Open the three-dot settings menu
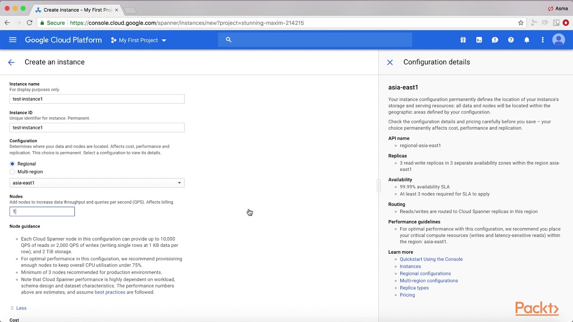573x322 pixels. click(543, 40)
